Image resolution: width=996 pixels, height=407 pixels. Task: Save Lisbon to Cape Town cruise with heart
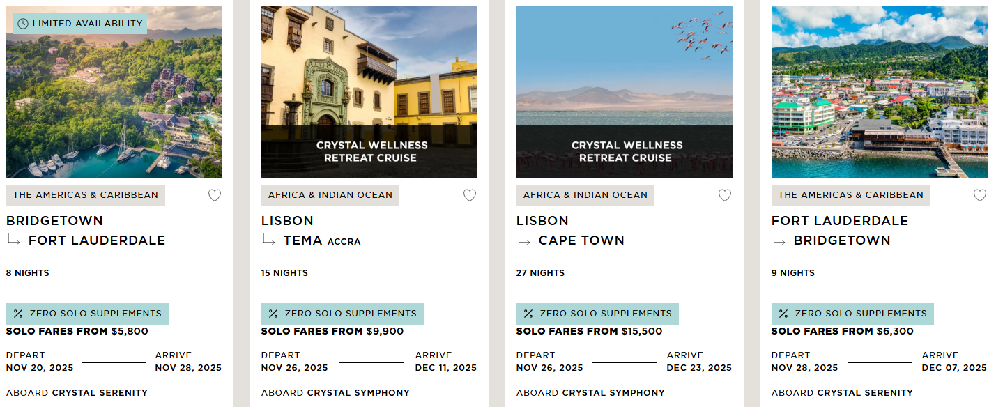tap(725, 195)
